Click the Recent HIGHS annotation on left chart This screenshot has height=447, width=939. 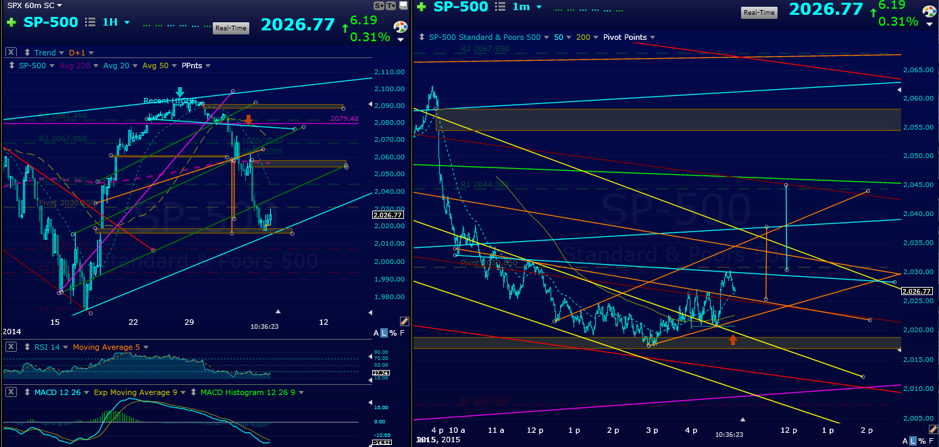[170, 101]
